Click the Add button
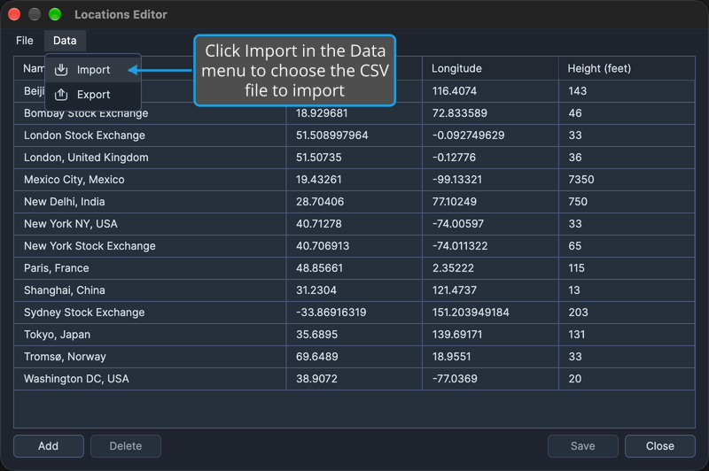 [x=49, y=446]
